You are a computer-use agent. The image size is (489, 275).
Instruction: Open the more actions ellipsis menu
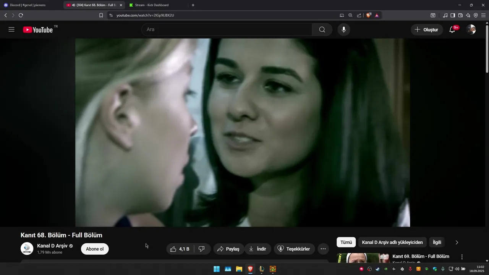[x=323, y=249]
